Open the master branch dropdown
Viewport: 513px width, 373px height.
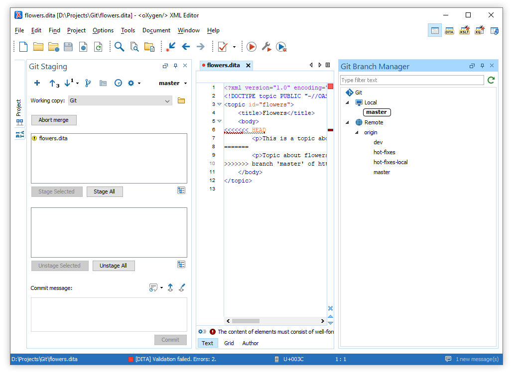point(173,83)
